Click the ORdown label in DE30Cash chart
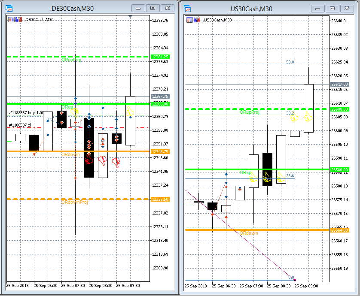The height and width of the screenshot is (296, 360). coord(70,155)
